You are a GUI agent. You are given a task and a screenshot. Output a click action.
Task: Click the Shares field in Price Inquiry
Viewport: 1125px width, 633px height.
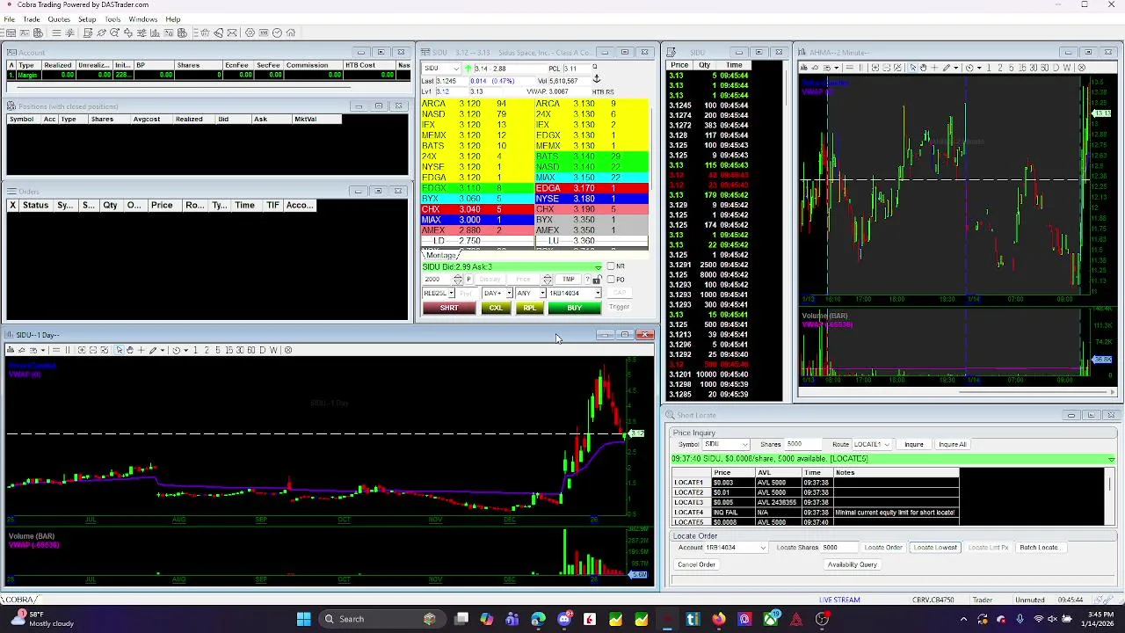pyautogui.click(x=802, y=445)
